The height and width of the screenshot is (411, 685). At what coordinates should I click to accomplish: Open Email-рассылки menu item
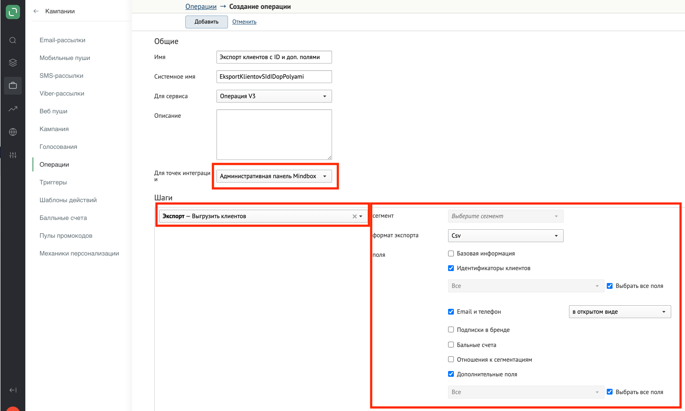coord(62,40)
